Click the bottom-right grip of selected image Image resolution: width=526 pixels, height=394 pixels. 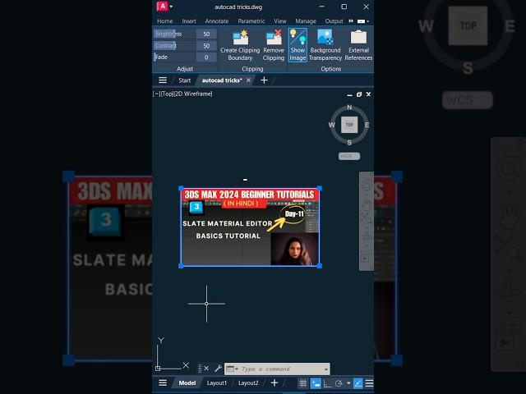click(x=320, y=266)
